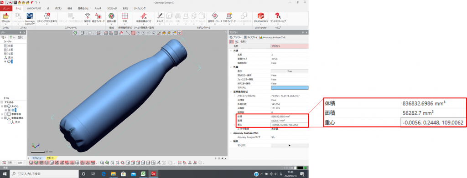Switch to the 3Dスケッチ ribbon tab
Screen dimensions: 467x178
[112, 8]
